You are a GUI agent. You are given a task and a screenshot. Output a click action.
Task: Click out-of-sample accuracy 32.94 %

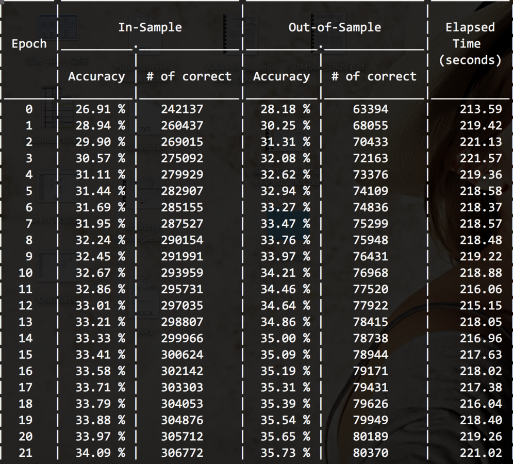[x=285, y=191]
